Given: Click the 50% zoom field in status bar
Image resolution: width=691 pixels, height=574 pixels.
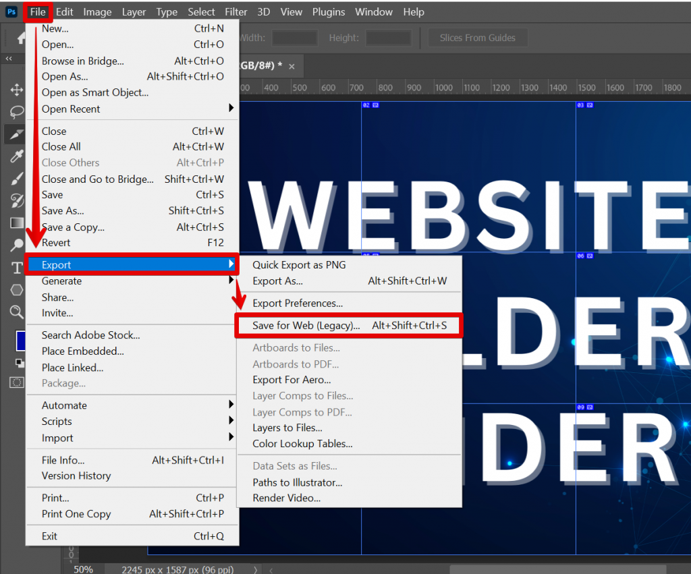Looking at the screenshot, I should pyautogui.click(x=82, y=569).
